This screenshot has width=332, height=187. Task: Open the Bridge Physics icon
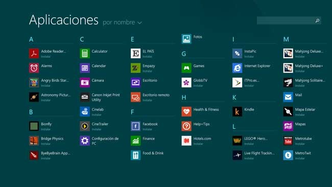[34, 141]
